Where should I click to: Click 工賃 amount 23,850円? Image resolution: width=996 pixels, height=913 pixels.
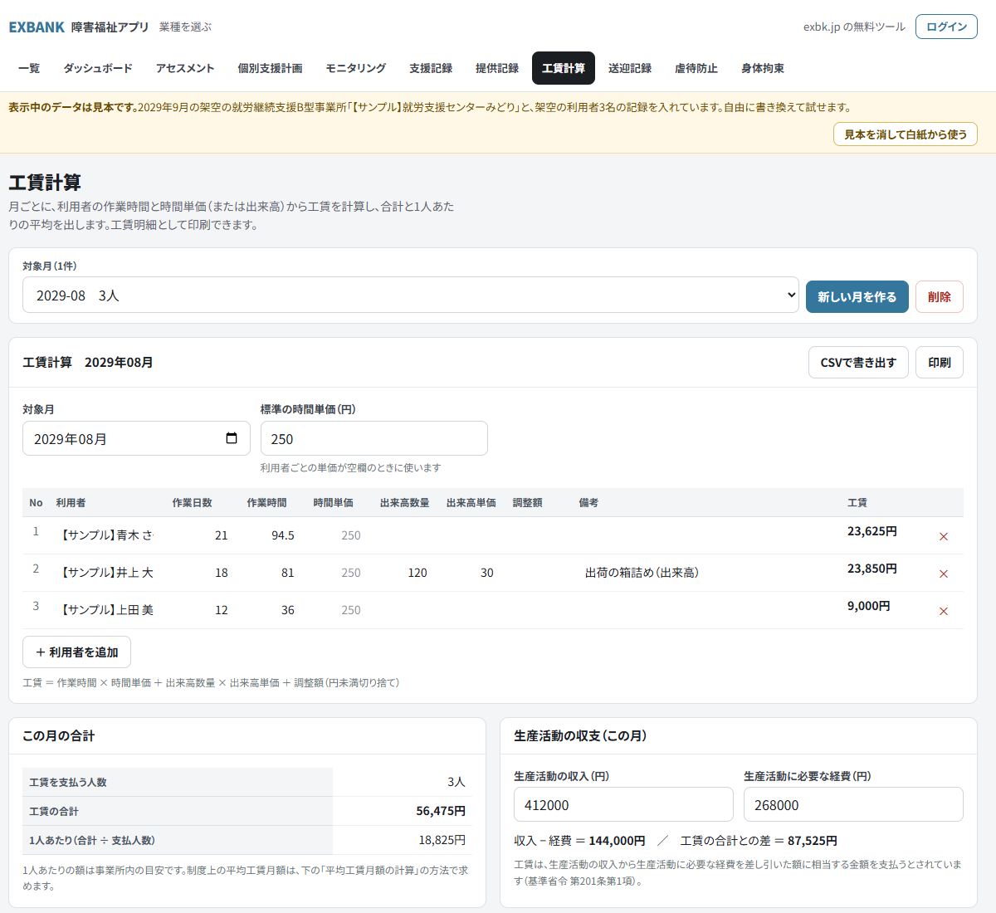pos(871,569)
